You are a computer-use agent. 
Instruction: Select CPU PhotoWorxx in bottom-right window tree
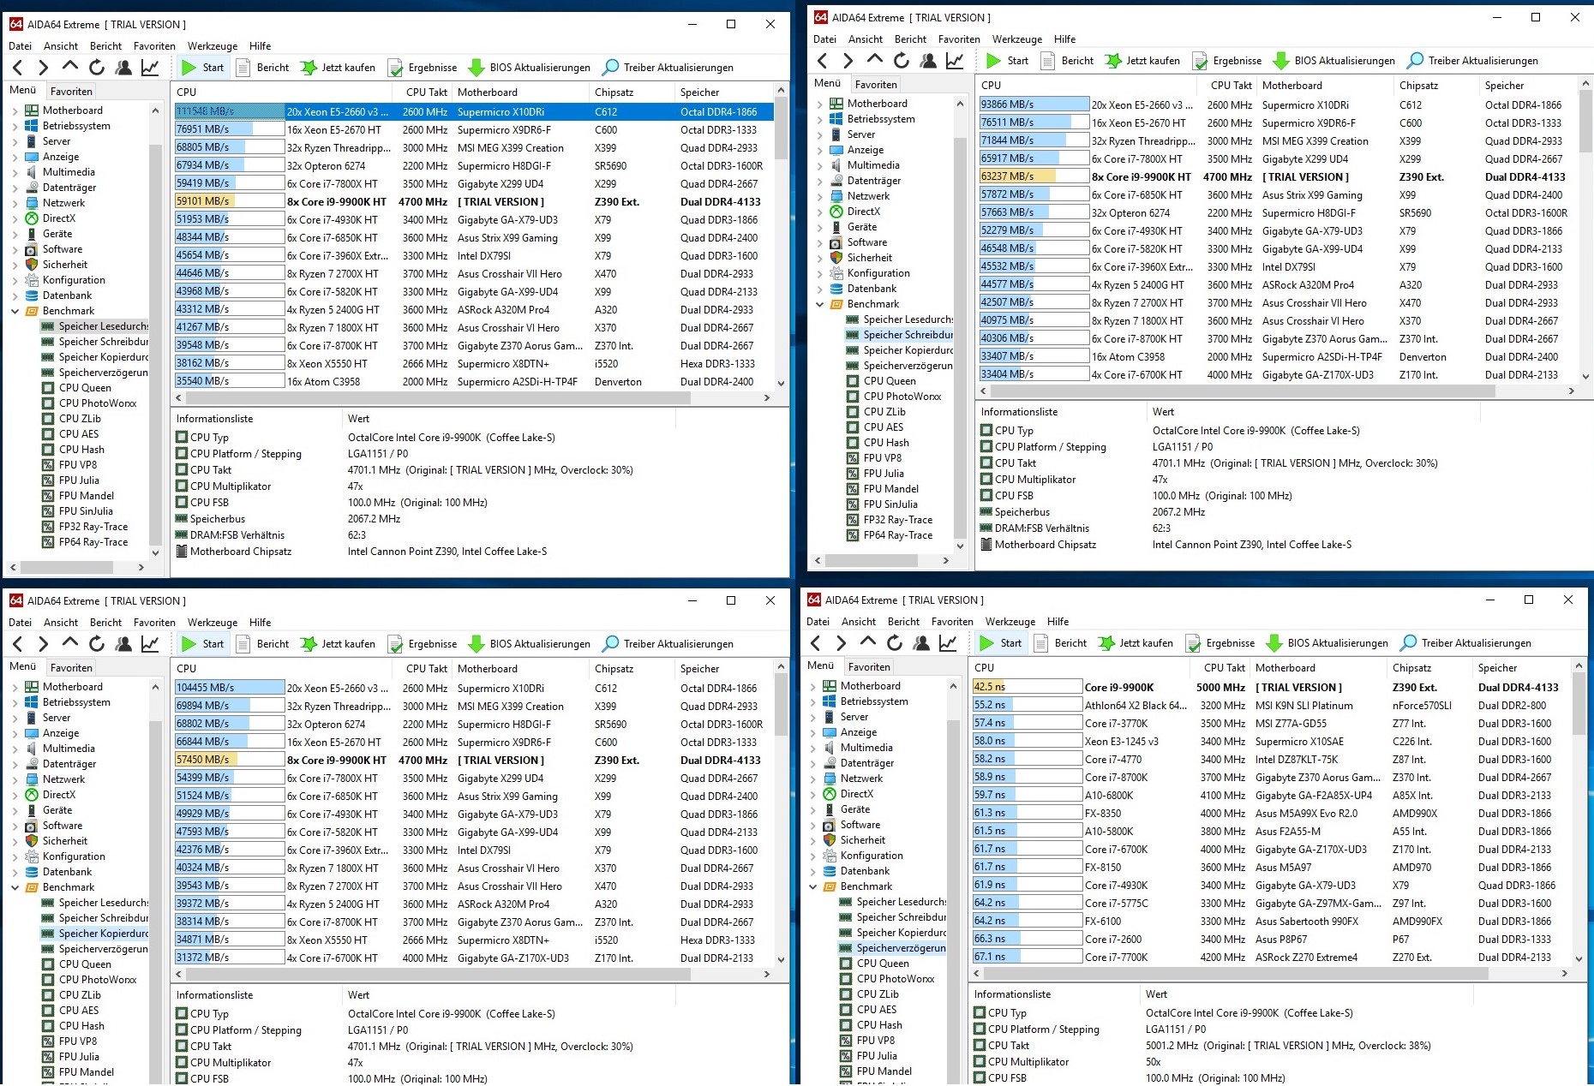pos(895,979)
